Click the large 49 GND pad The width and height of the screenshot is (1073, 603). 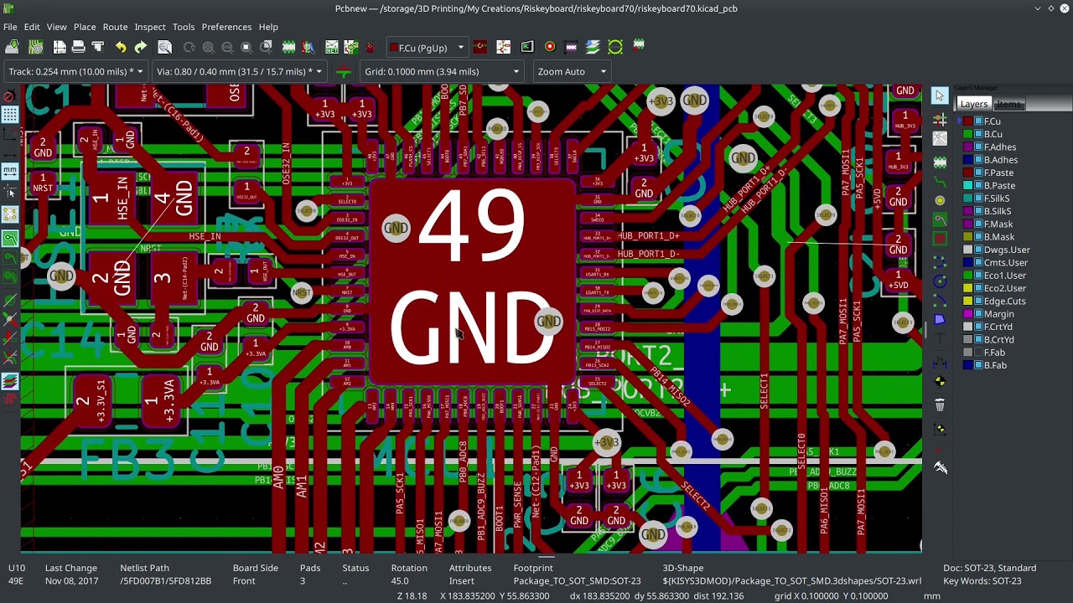point(471,281)
